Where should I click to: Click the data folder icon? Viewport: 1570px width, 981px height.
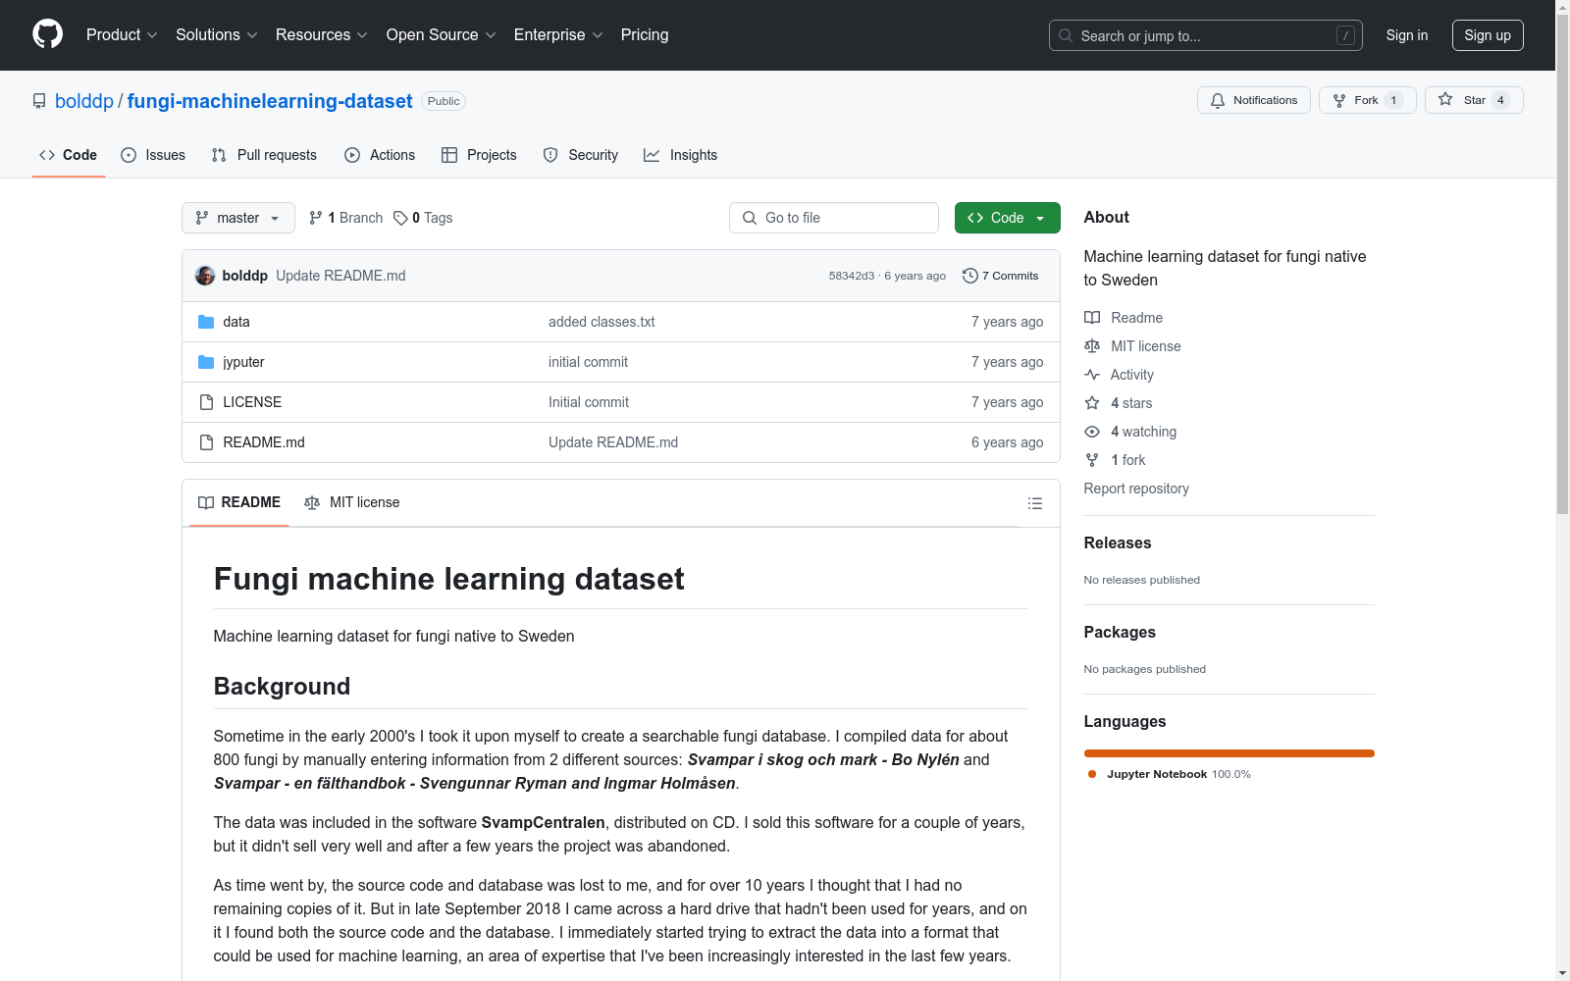(206, 322)
